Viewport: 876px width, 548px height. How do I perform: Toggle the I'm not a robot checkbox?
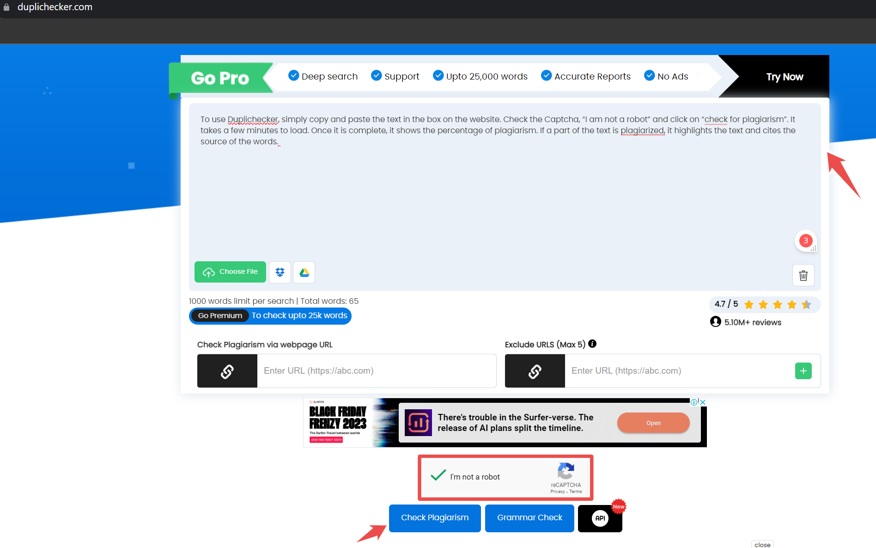pyautogui.click(x=438, y=475)
